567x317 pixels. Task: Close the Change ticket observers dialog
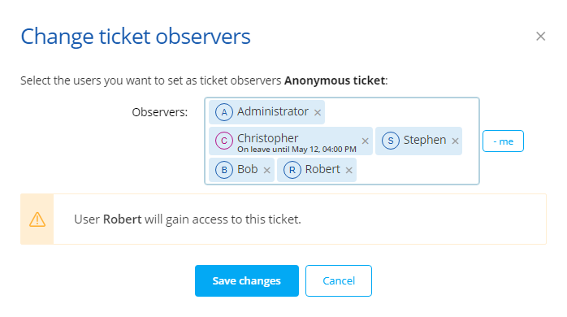(x=541, y=37)
